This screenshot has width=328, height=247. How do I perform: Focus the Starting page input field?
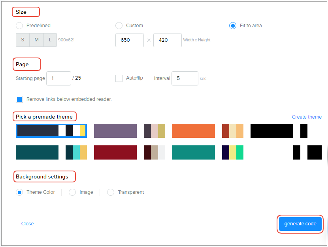58,78
